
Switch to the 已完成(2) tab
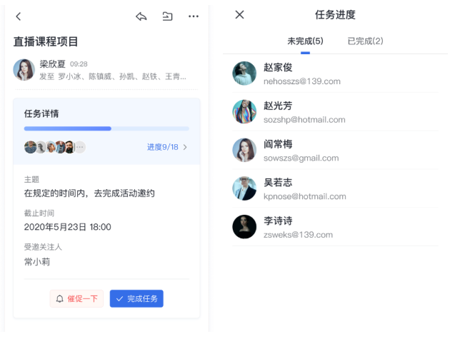tap(365, 41)
